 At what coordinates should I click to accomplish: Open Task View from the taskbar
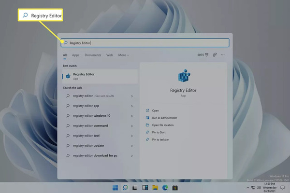tap(135, 188)
